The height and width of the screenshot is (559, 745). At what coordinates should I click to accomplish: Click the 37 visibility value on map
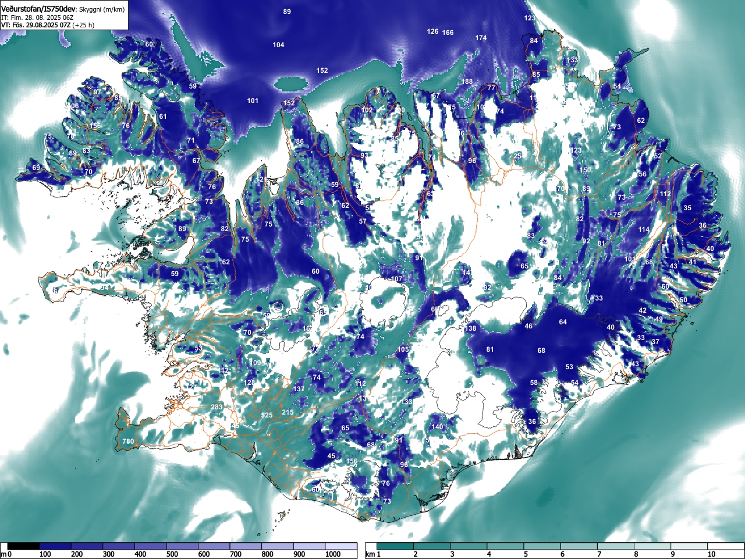point(655,342)
